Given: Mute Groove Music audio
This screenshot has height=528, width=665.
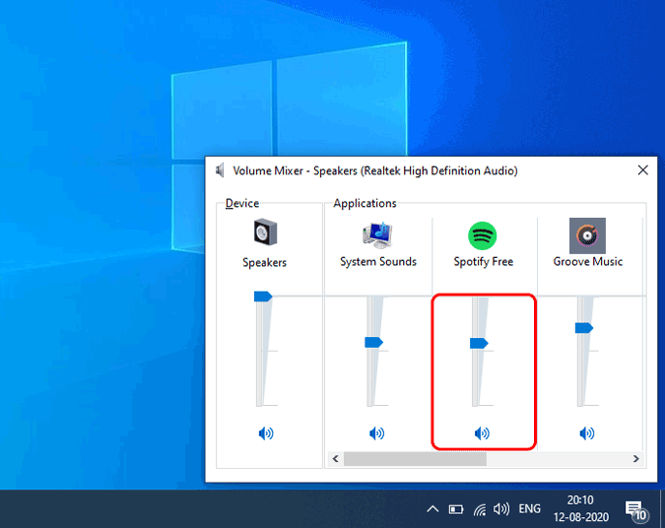Looking at the screenshot, I should (587, 433).
